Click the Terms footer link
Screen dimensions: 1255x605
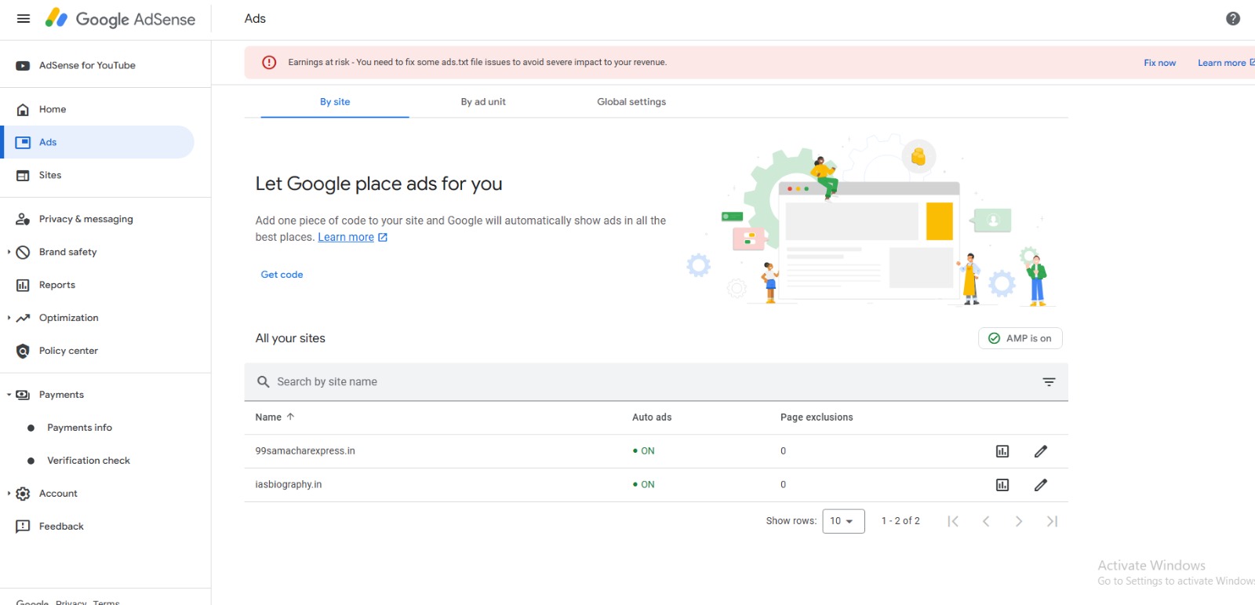click(107, 603)
